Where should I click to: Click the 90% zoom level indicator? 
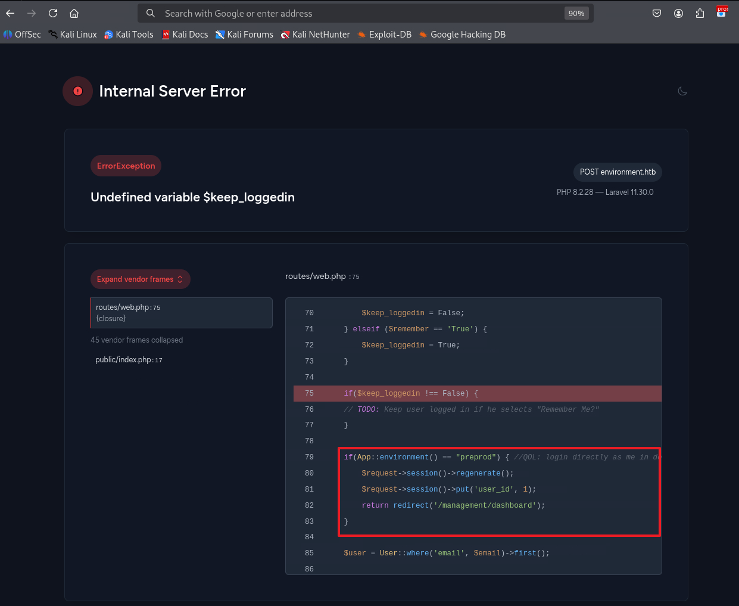576,13
